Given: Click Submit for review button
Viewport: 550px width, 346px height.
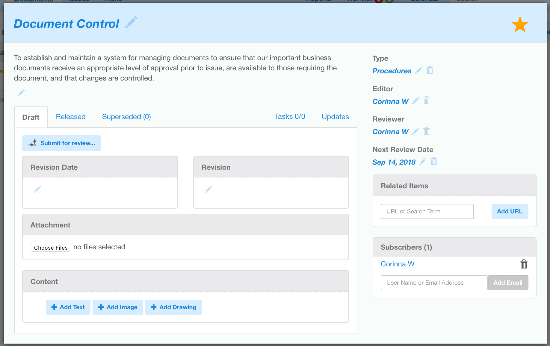Looking at the screenshot, I should pyautogui.click(x=61, y=143).
